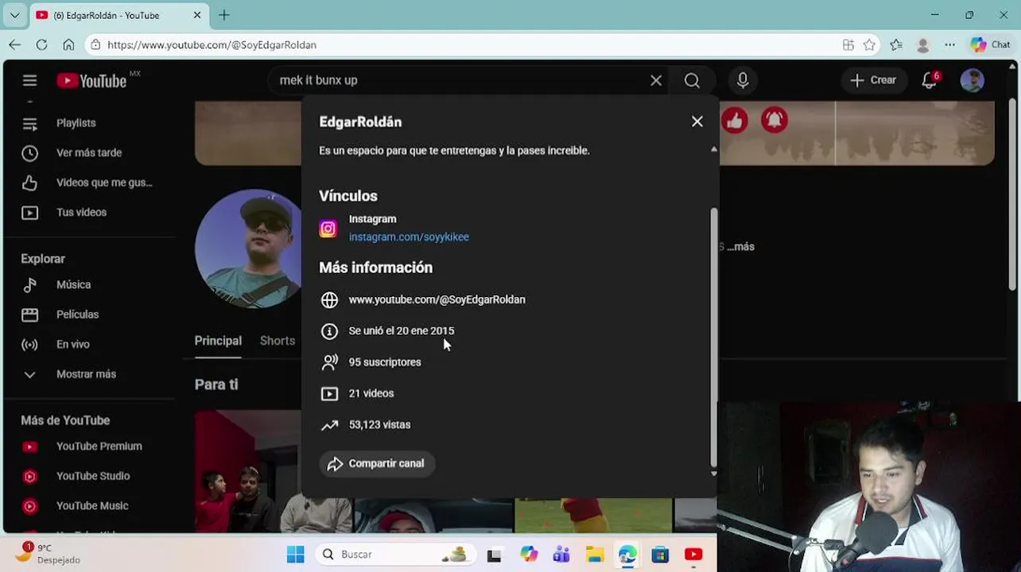The height and width of the screenshot is (572, 1021).
Task: Open instagram.com/soyykikee link
Action: point(409,237)
